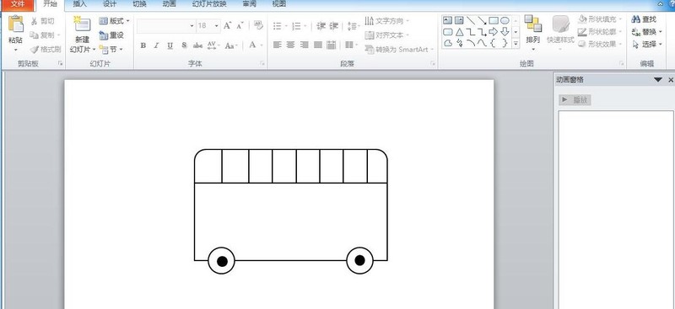This screenshot has width=675, height=309.
Task: Select the Format Painter (格式刷) tool
Action: [46, 50]
